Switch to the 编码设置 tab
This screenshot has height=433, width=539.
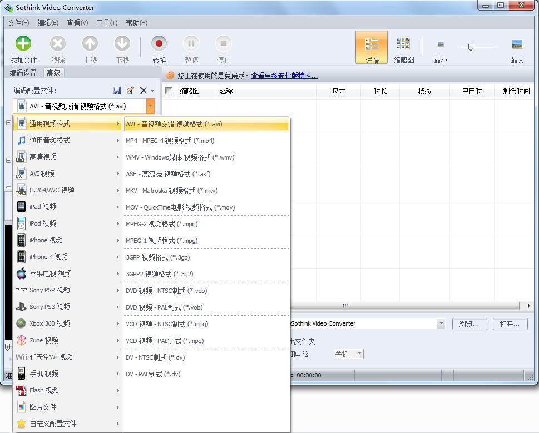click(x=23, y=73)
